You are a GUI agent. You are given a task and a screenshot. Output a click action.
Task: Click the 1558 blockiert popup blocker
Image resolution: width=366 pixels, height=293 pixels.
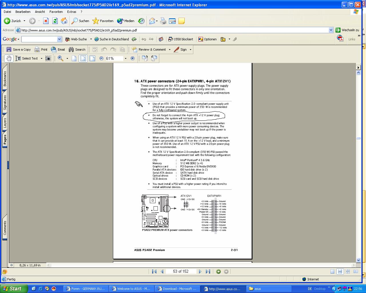[x=180, y=39]
